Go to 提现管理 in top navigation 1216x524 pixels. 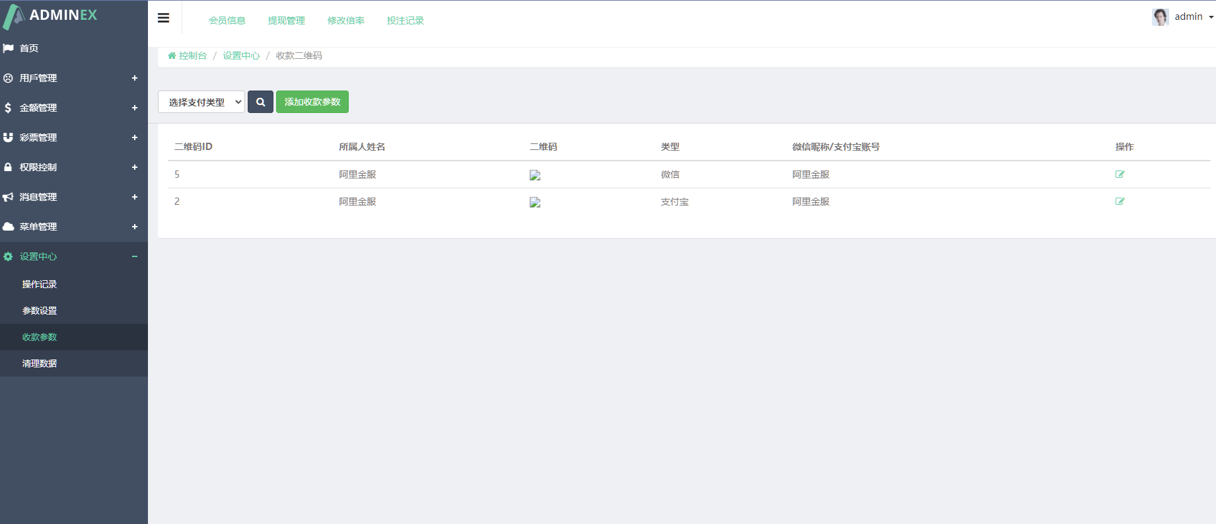coord(287,20)
